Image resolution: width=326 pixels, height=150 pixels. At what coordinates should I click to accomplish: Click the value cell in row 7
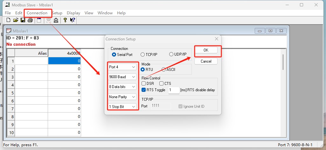pyautogui.click(x=65, y=109)
